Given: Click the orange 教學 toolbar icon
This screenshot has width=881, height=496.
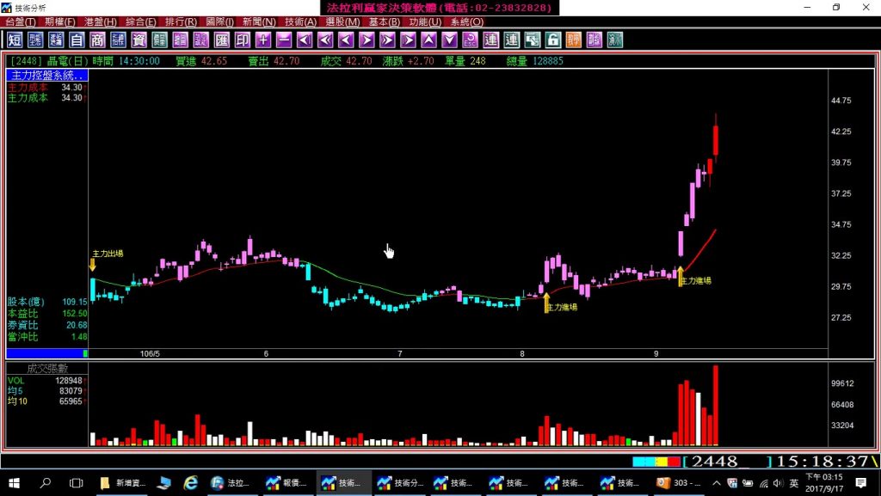Looking at the screenshot, I should click(574, 40).
